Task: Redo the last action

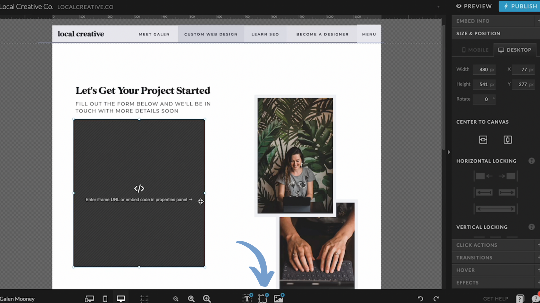Action: [436, 299]
